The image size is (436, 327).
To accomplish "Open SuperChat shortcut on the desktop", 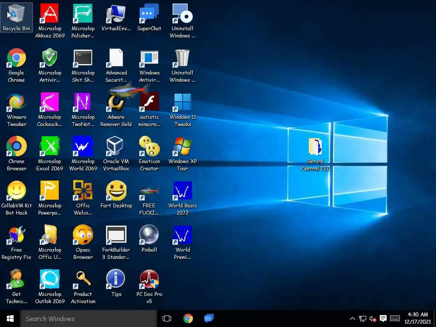I will coord(149,17).
